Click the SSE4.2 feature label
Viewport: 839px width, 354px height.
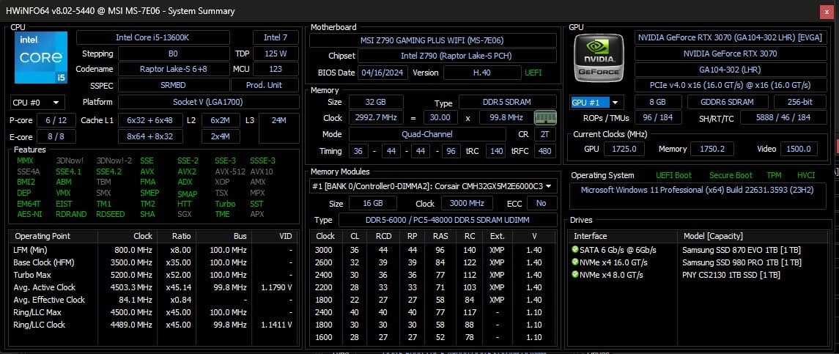(108, 172)
